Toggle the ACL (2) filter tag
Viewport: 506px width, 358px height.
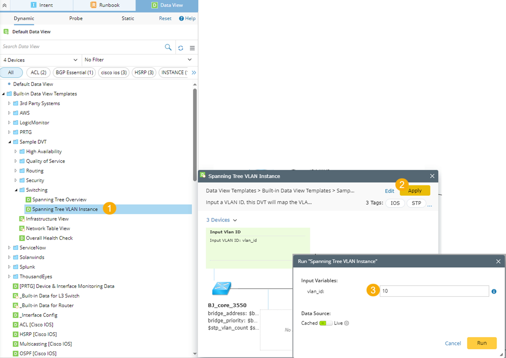pos(38,73)
